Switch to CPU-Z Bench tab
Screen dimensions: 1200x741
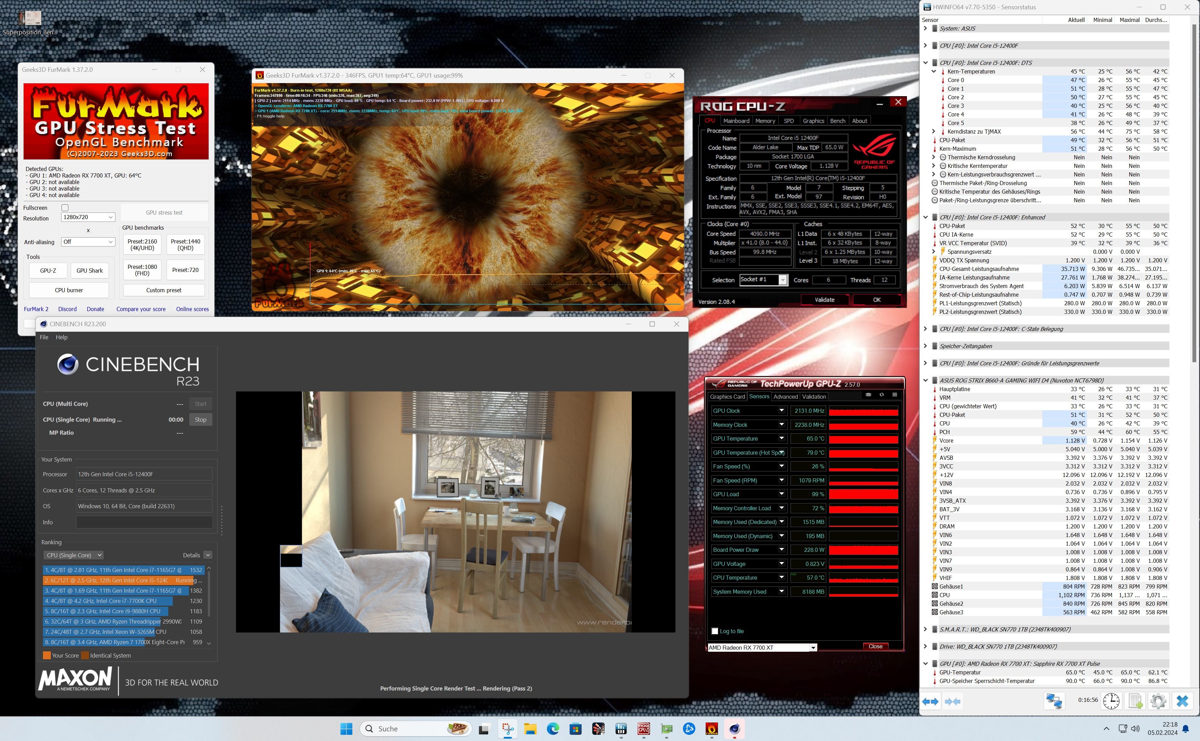pos(837,121)
